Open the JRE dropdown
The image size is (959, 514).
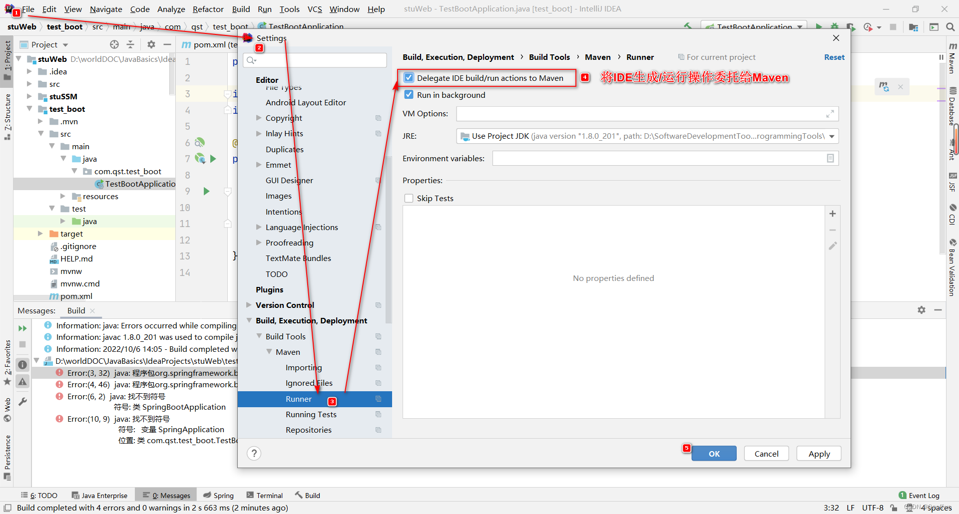(832, 136)
